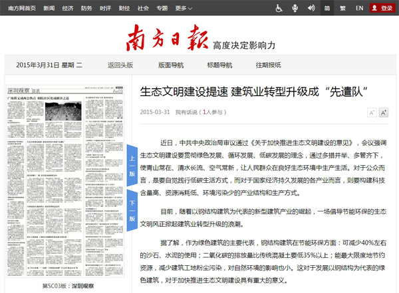Click the speaker read-aloud icon
The image size is (399, 293).
point(311,8)
